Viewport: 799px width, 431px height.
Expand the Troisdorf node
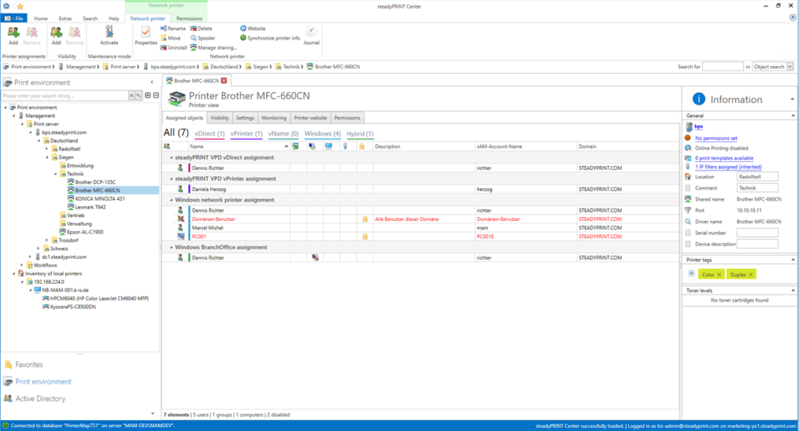(x=47, y=240)
